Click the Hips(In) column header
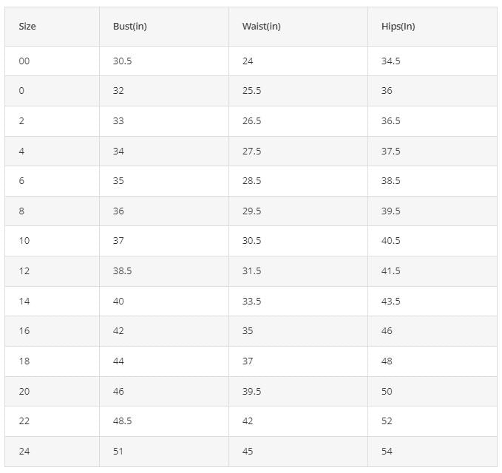Viewport: 502px width, 473px height. click(433, 27)
